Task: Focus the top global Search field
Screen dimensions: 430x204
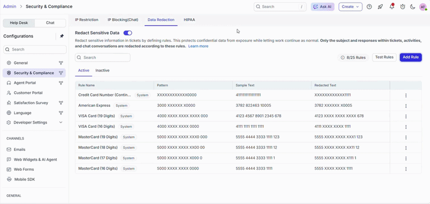Action: coord(280,7)
